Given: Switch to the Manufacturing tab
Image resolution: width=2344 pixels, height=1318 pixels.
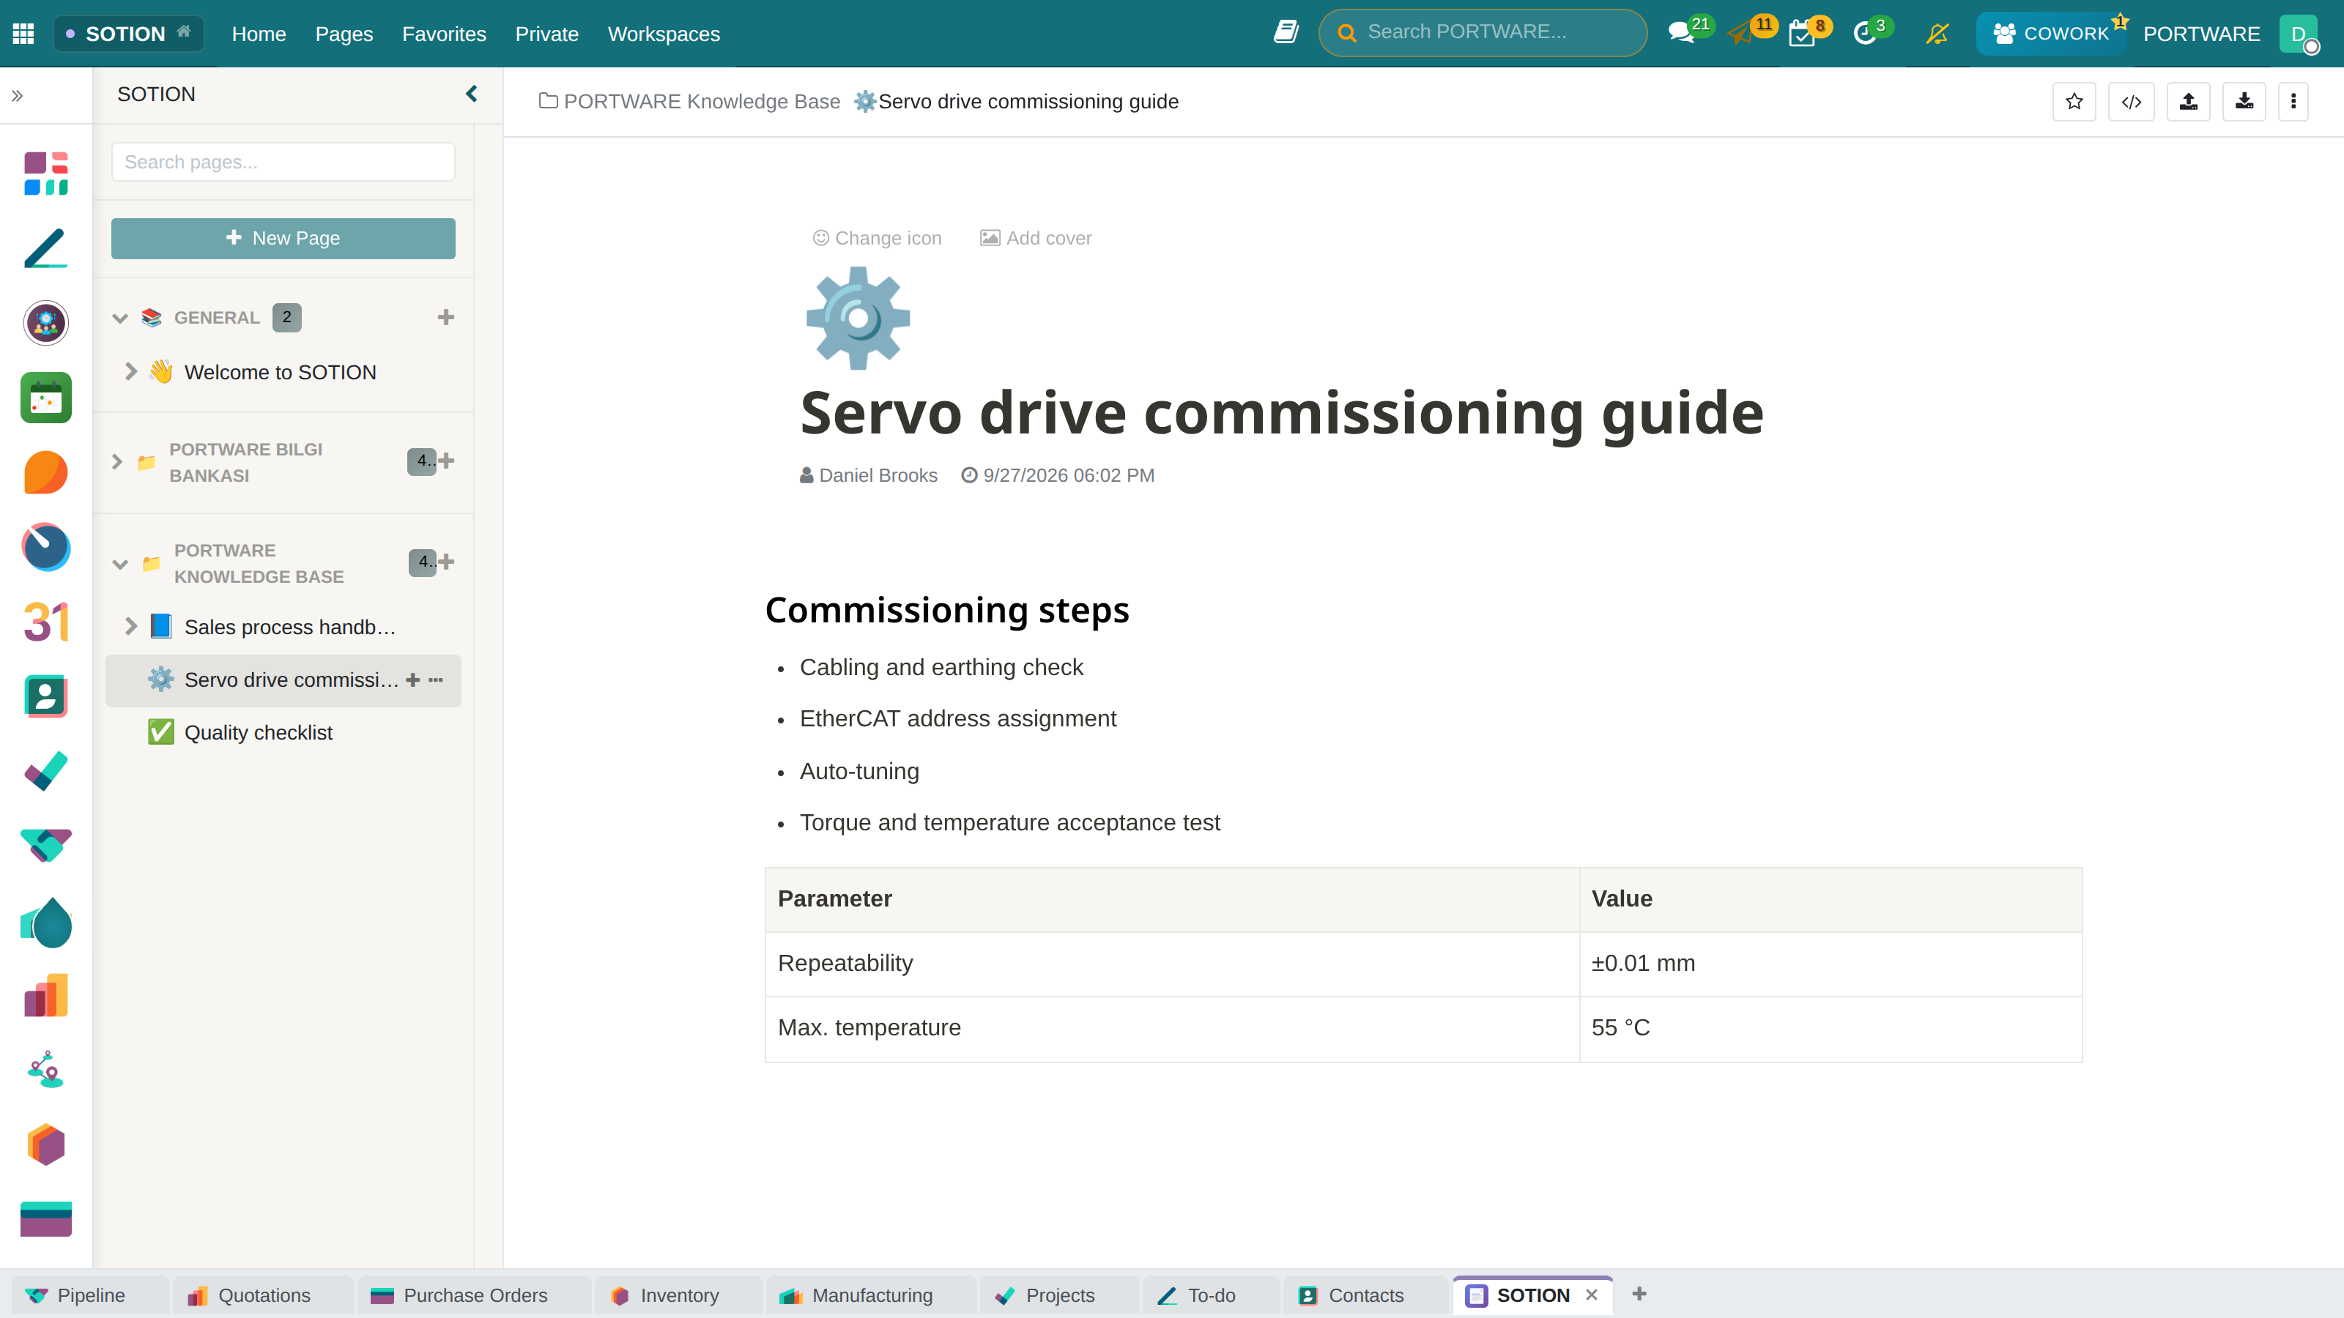Looking at the screenshot, I should pyautogui.click(x=871, y=1295).
